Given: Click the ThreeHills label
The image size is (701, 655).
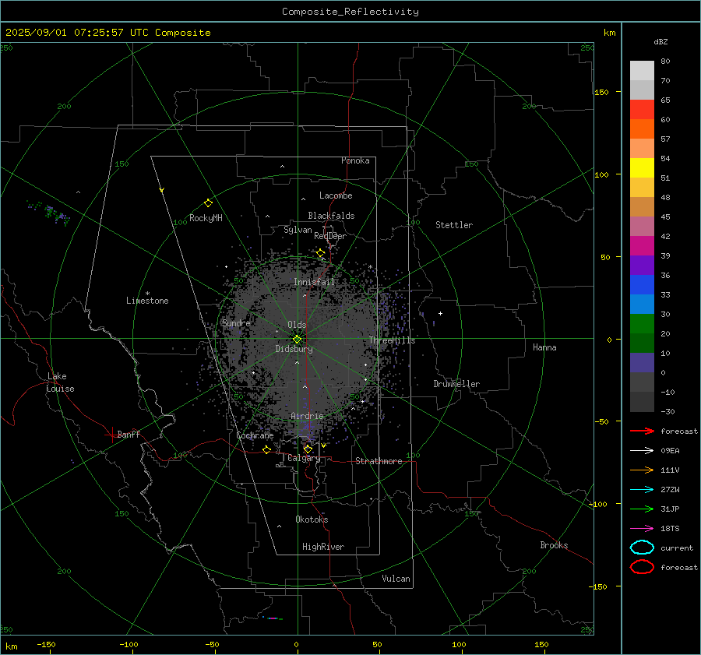Looking at the screenshot, I should click(392, 340).
